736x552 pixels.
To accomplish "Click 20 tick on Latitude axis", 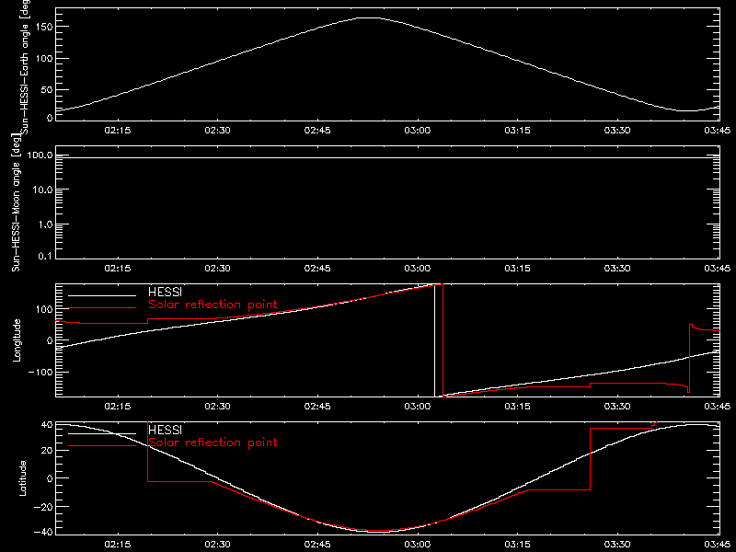I will [x=47, y=450].
